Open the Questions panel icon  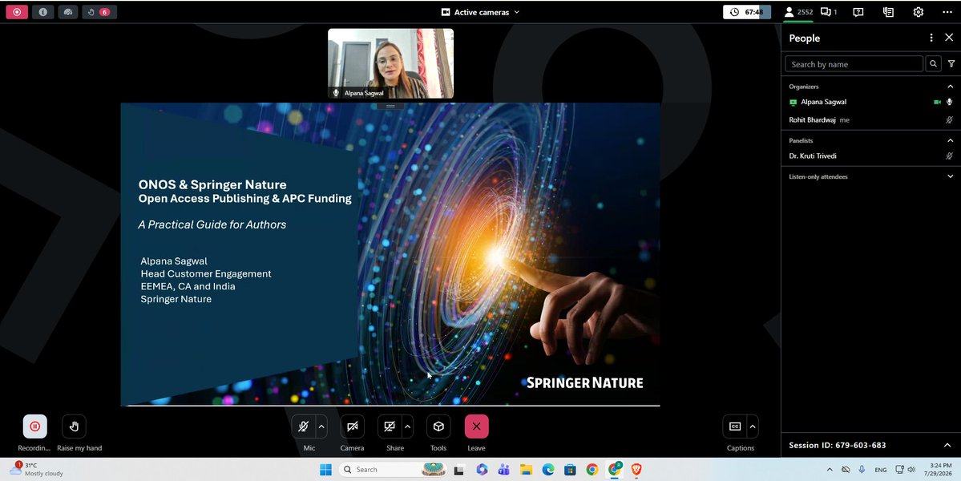tap(858, 12)
